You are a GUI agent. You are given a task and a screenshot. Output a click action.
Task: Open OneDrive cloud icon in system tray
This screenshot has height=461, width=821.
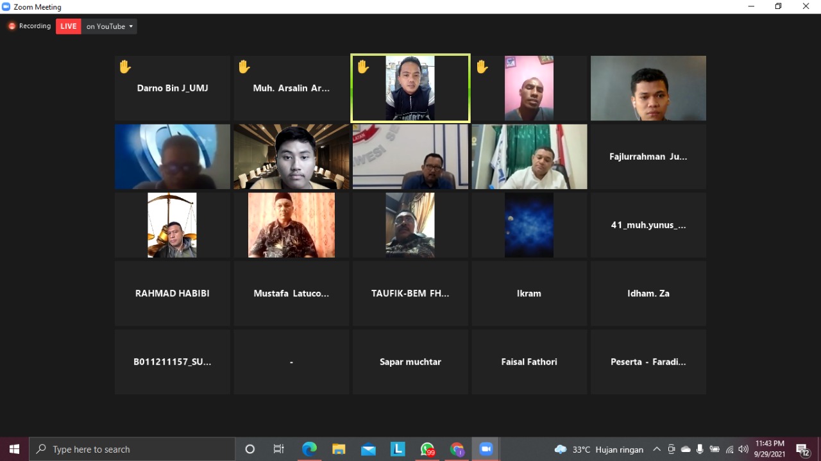pyautogui.click(x=686, y=449)
